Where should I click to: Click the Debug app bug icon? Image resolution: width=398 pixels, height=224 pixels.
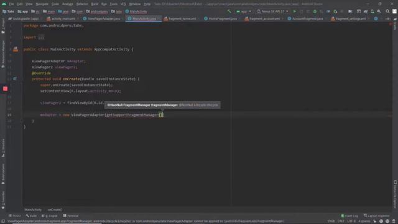(315, 11)
